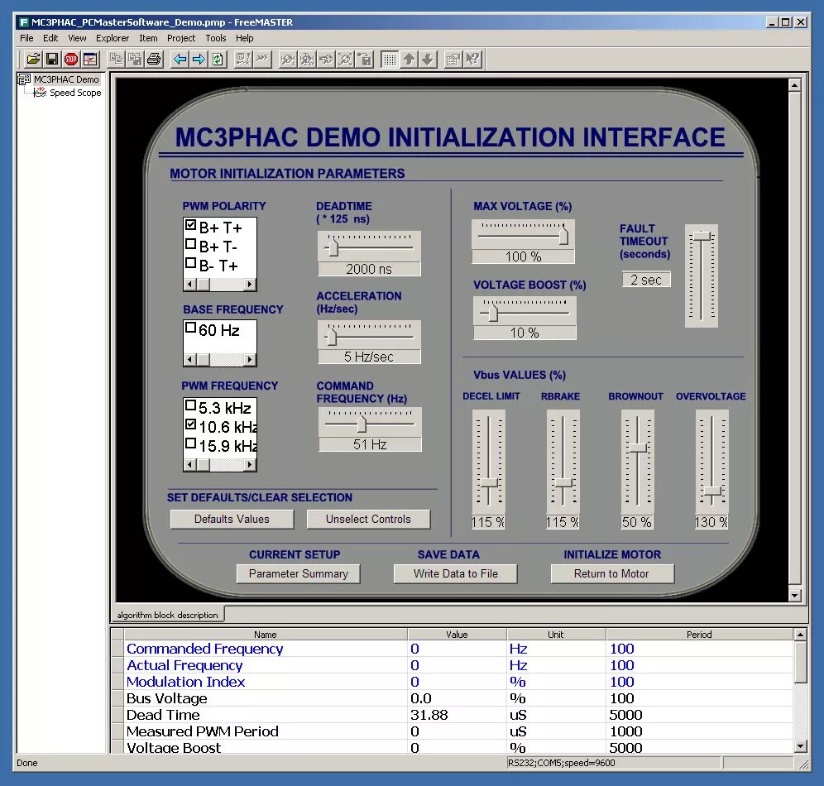The height and width of the screenshot is (786, 824).
Task: Open the Project menu
Action: click(x=181, y=38)
